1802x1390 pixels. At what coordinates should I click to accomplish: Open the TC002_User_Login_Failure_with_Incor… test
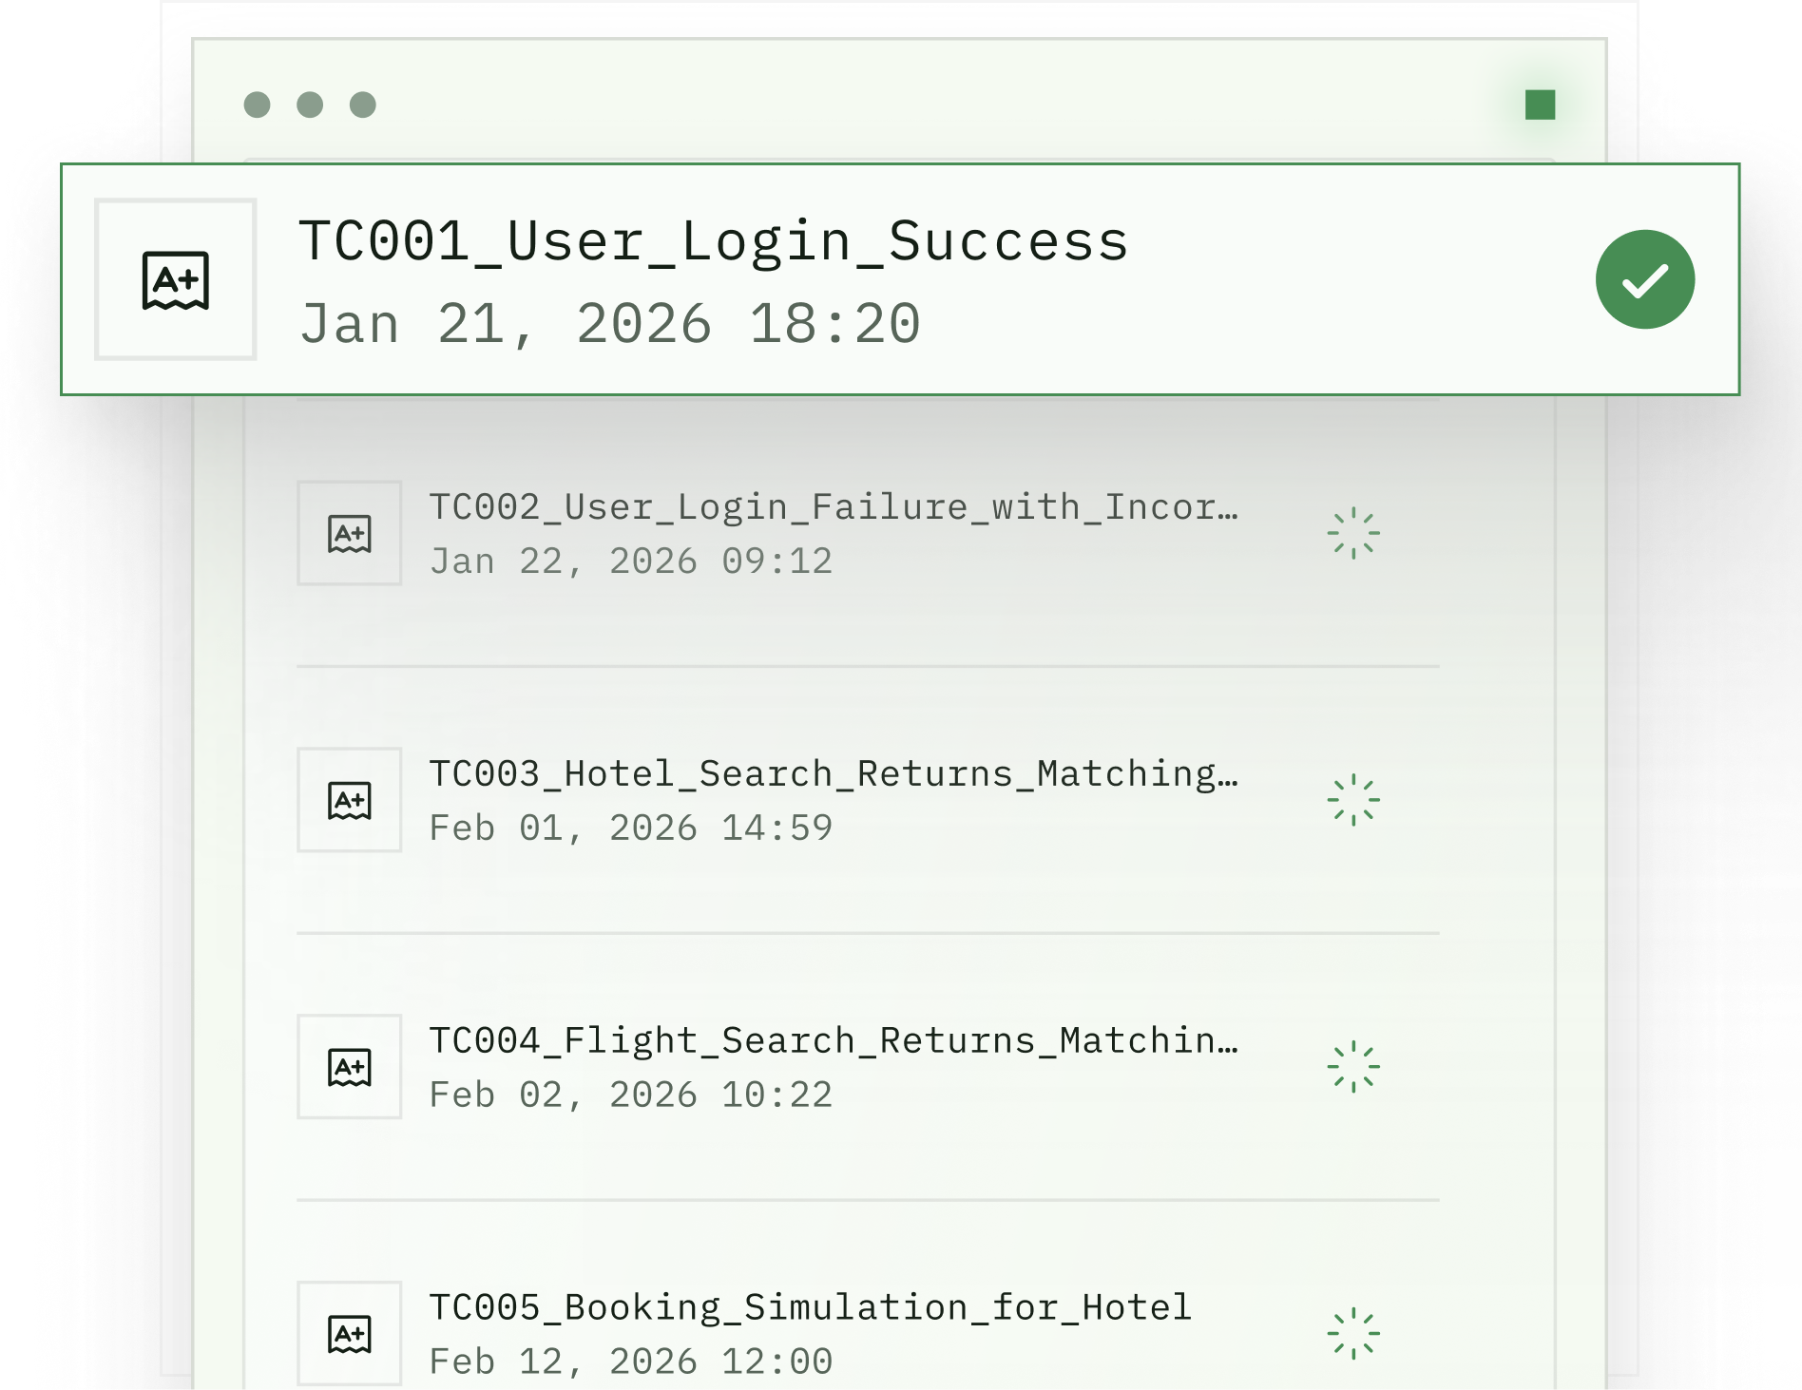click(834, 507)
